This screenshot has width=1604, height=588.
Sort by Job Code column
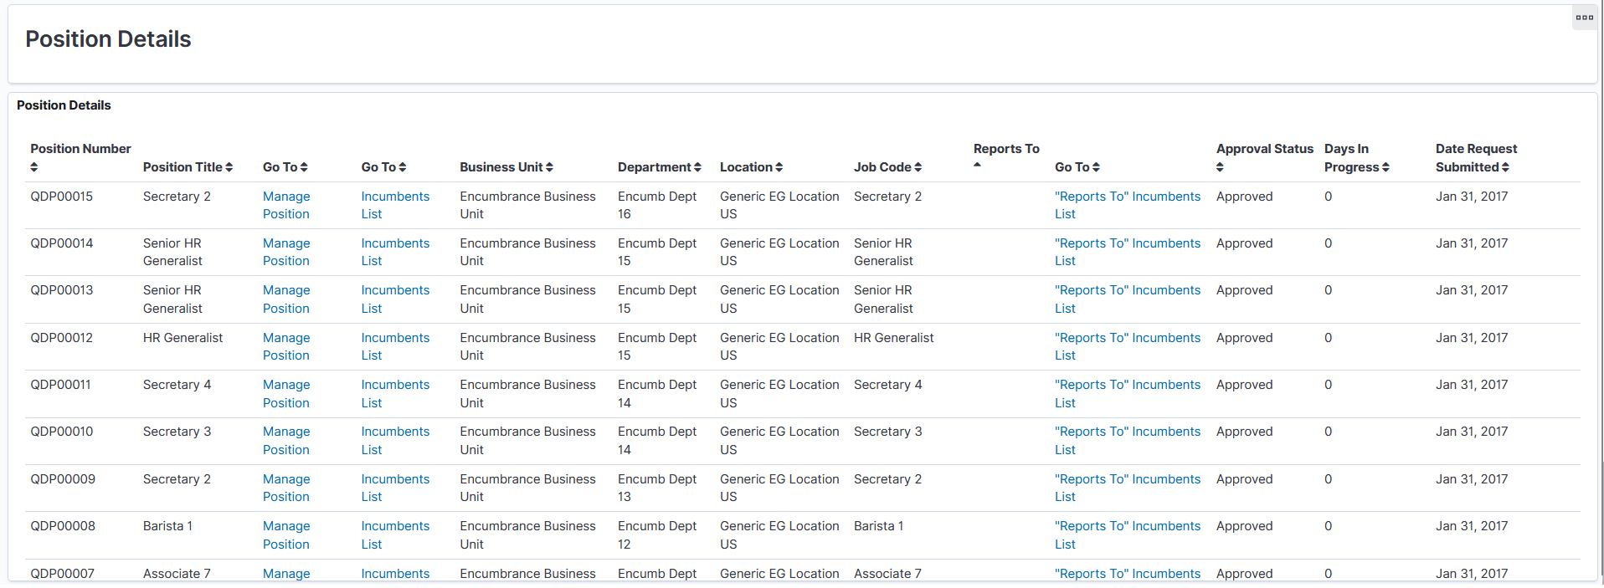[918, 167]
